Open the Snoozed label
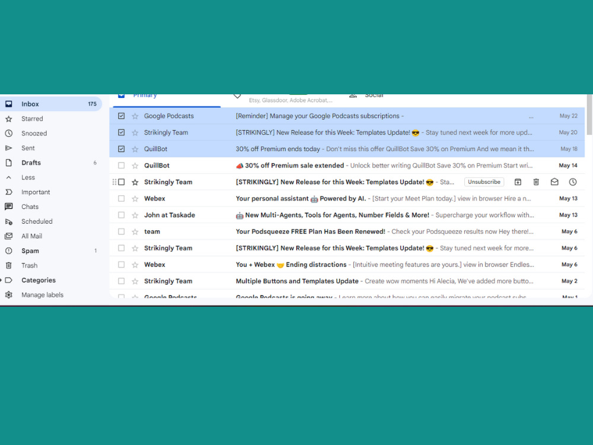The image size is (593, 445). (x=34, y=133)
